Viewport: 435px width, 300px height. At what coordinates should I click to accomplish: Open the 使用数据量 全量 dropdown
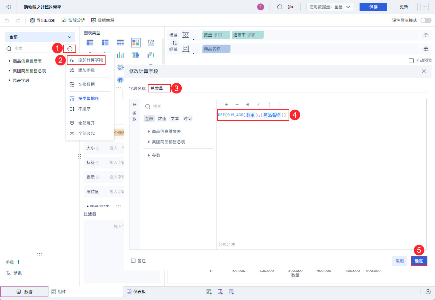(330, 7)
